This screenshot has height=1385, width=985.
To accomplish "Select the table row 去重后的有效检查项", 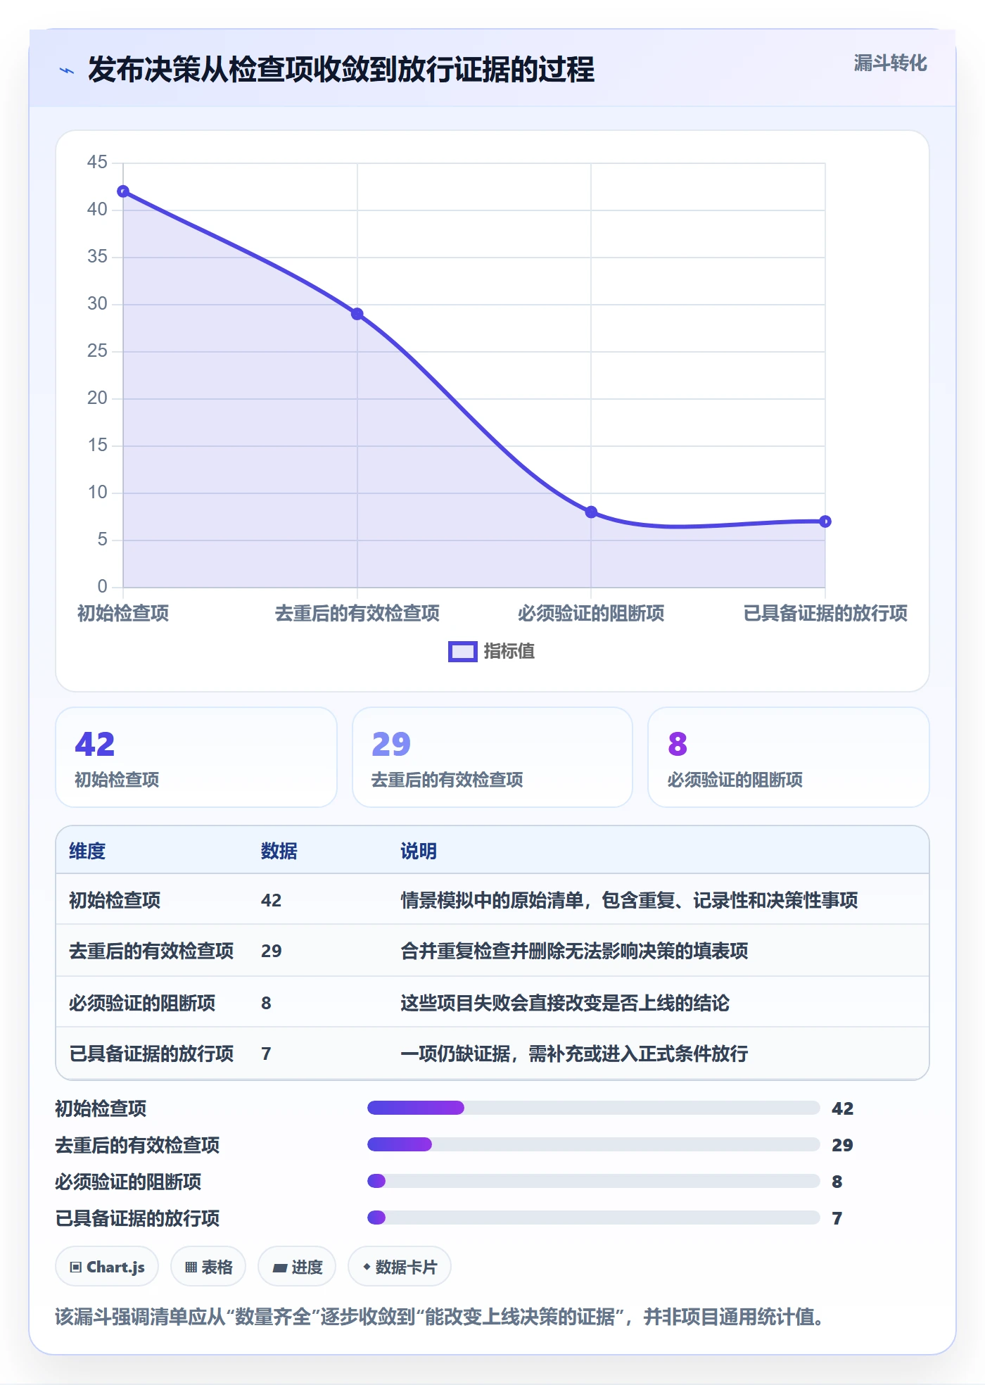I will coord(493,951).
